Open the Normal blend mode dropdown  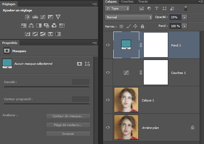tap(129, 17)
